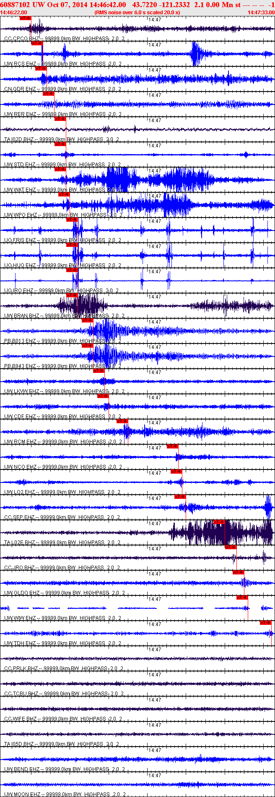Click the red pick flag on UW.LO2 trace
The image size is (275, 797).
tap(176, 472)
